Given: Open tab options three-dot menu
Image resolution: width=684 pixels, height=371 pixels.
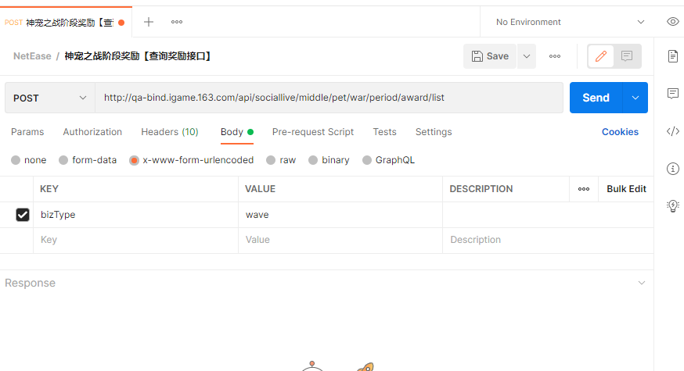Looking at the screenshot, I should (x=177, y=22).
